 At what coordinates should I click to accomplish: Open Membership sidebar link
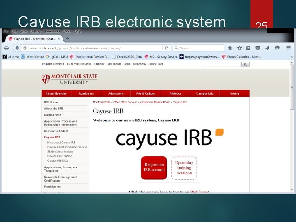(x=53, y=115)
